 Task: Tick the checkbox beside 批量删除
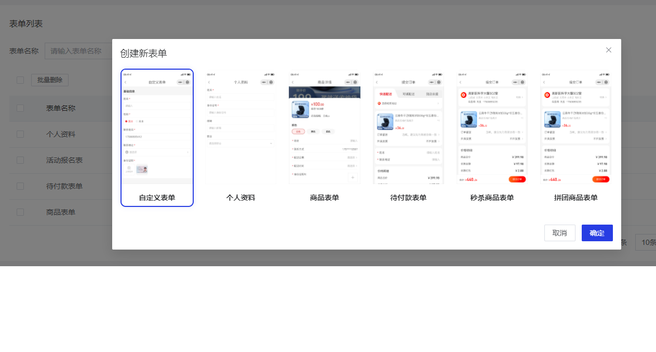pos(20,80)
